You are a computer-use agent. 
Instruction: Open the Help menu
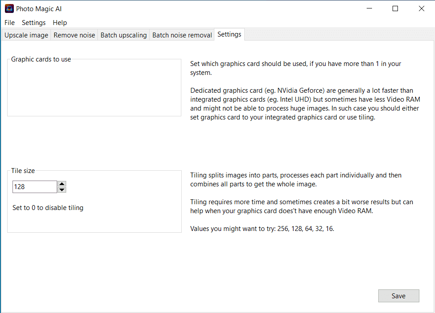pos(59,23)
